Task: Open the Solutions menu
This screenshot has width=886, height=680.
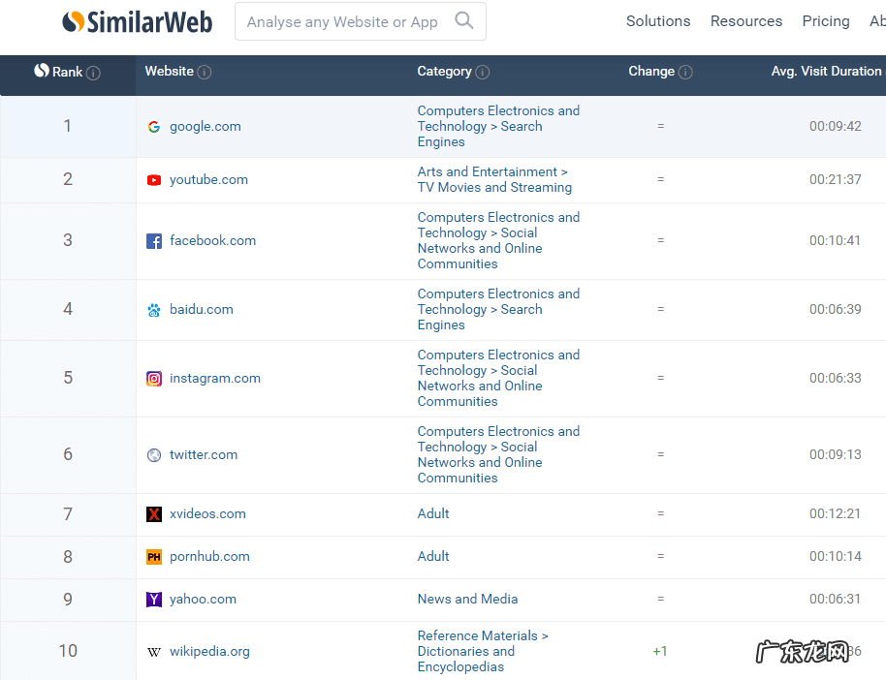Action: point(658,21)
